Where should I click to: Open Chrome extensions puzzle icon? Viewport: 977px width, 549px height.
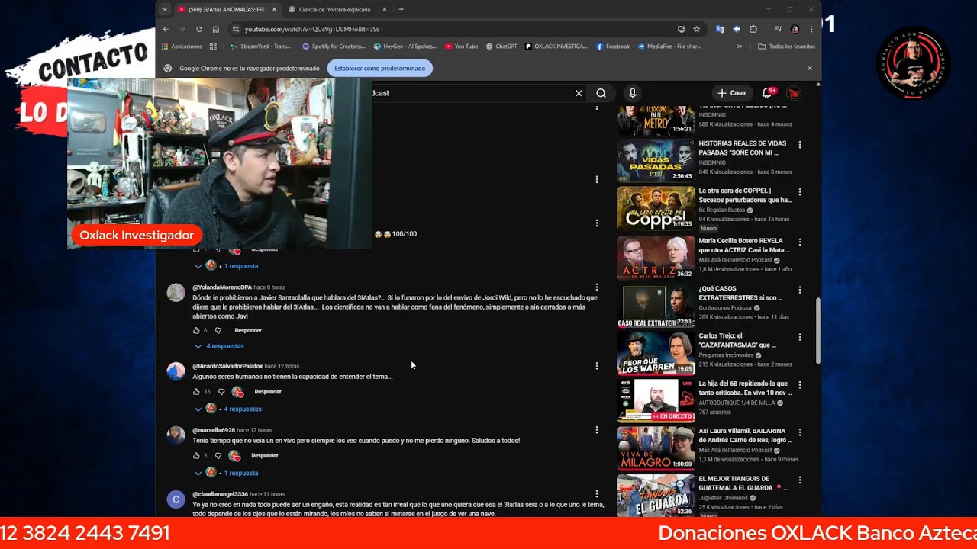tap(753, 29)
